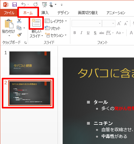Select slide 1 thumbnail タバコと健康
The height and width of the screenshot is (144, 134).
click(x=30, y=63)
